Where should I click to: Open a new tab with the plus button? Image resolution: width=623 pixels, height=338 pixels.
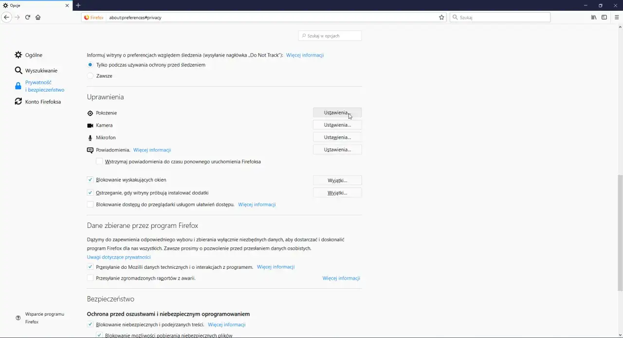[x=78, y=5]
